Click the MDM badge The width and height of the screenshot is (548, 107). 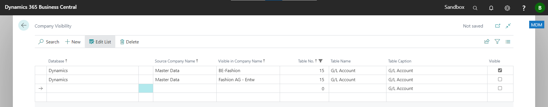[x=537, y=25]
